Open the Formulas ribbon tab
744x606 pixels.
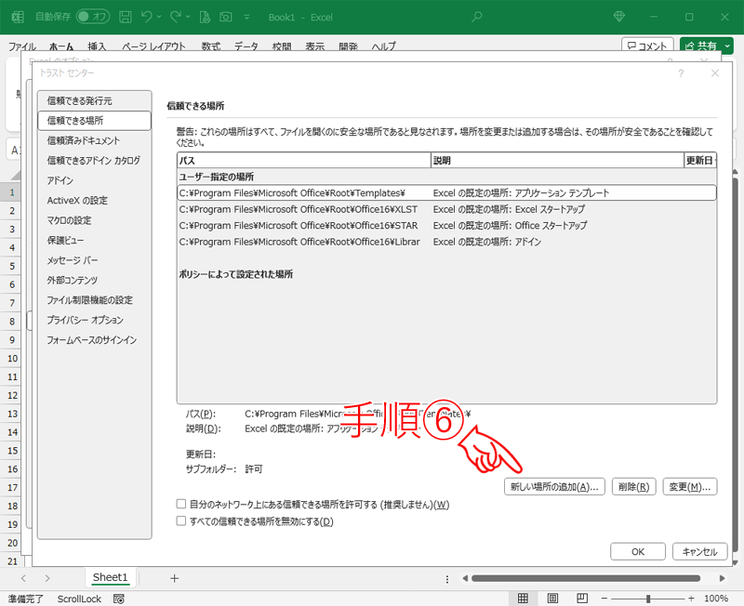pos(211,46)
